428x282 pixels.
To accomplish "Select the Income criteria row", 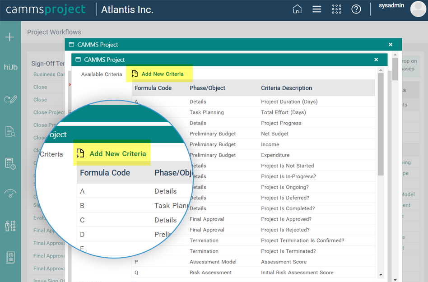I will (253, 144).
